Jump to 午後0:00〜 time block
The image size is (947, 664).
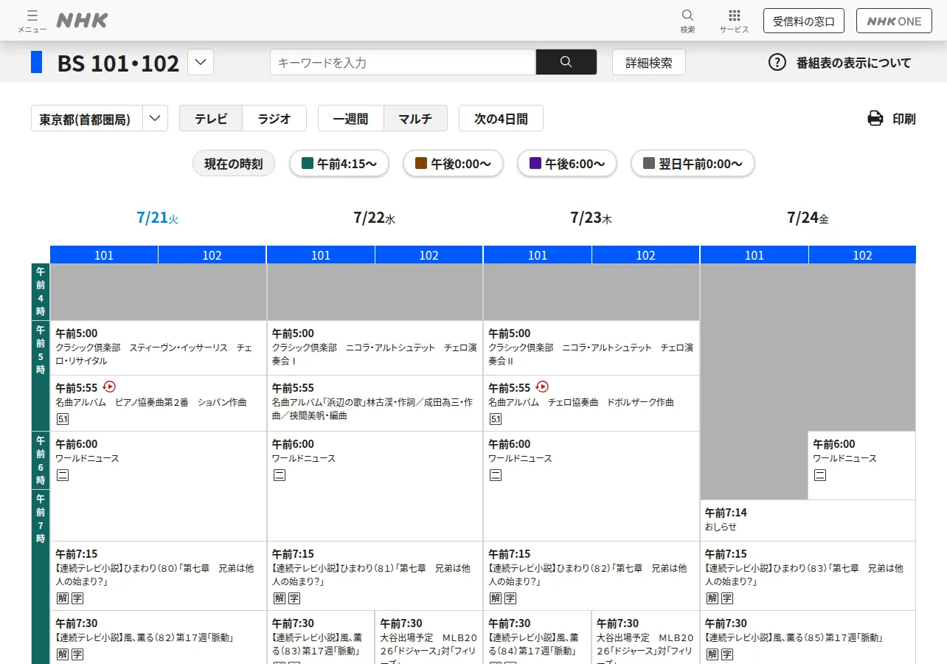click(453, 164)
